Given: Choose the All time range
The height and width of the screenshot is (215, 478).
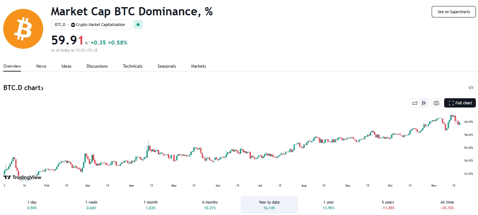Looking at the screenshot, I should click(447, 205).
